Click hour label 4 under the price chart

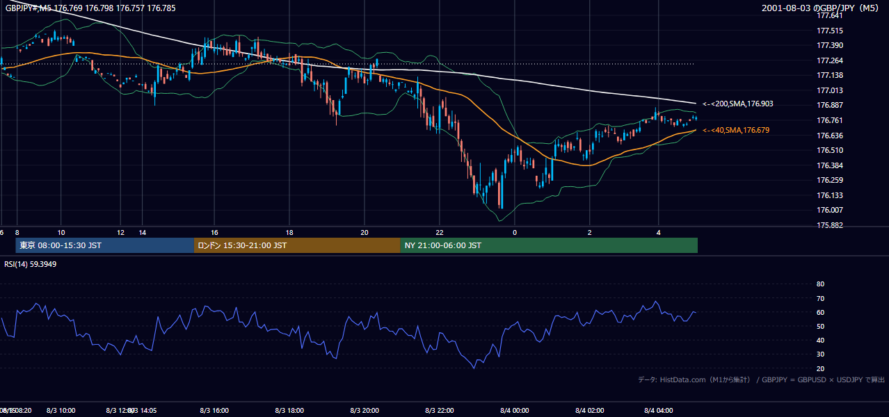(x=658, y=232)
